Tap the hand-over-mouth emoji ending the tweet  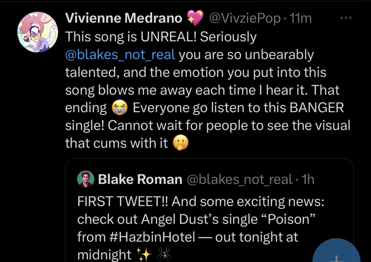point(181,144)
